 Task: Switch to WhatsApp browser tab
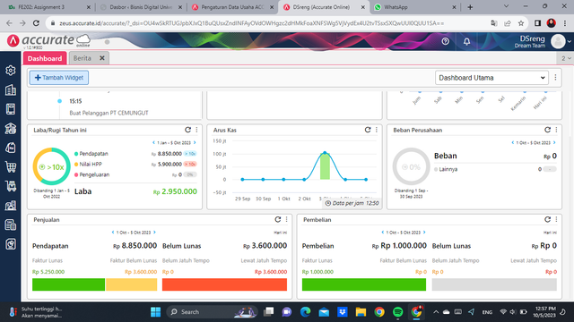point(414,7)
